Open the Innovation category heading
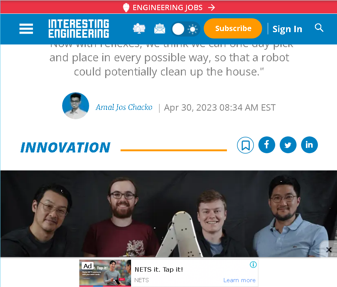This screenshot has width=337, height=287. pyautogui.click(x=66, y=148)
